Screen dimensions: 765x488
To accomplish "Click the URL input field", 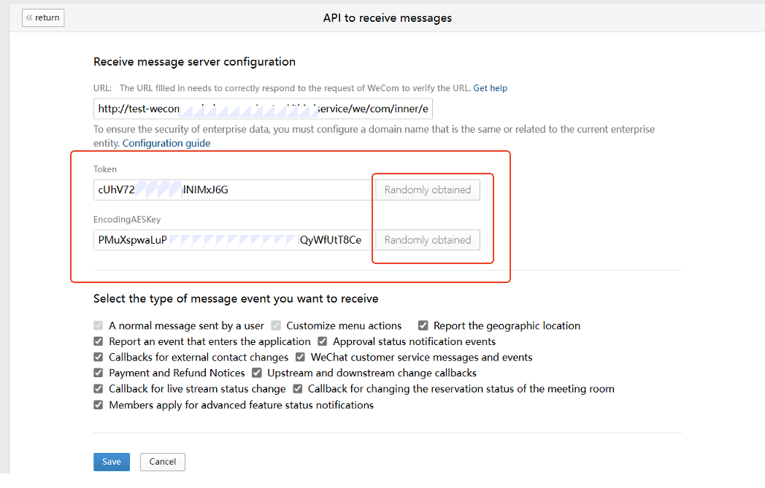I will (x=263, y=109).
